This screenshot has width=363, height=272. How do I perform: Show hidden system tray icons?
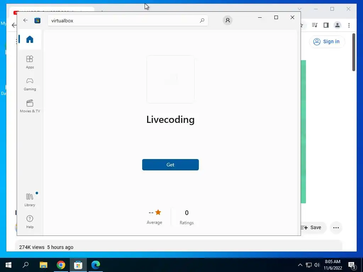[x=300, y=265]
